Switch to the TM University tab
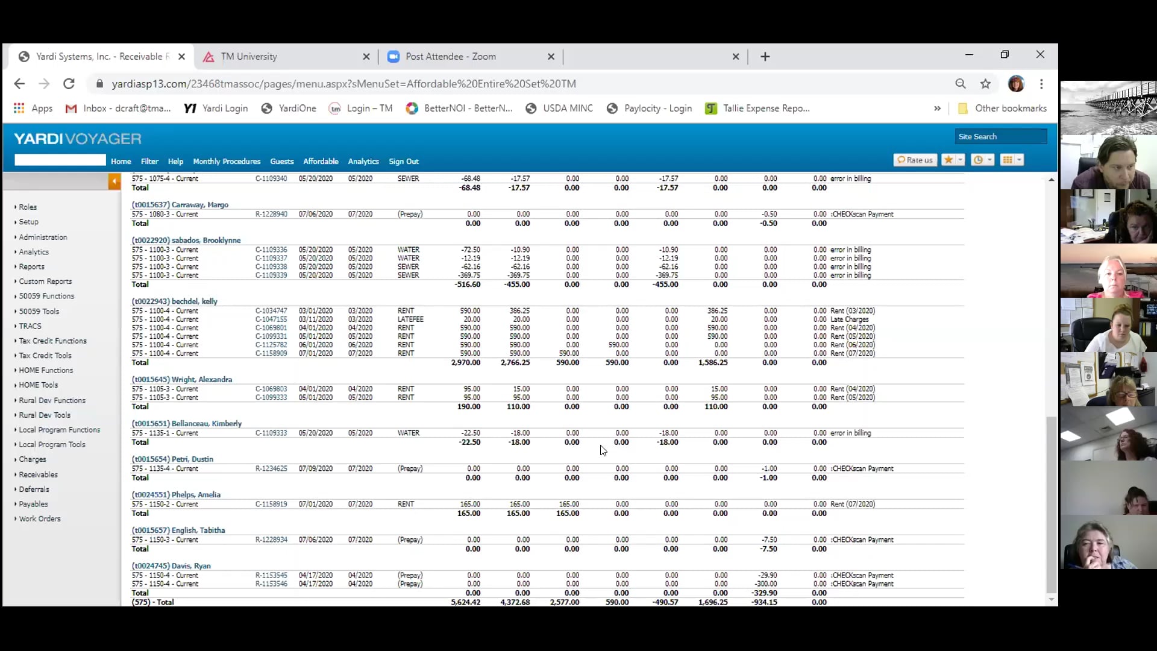1157x651 pixels. coord(249,56)
